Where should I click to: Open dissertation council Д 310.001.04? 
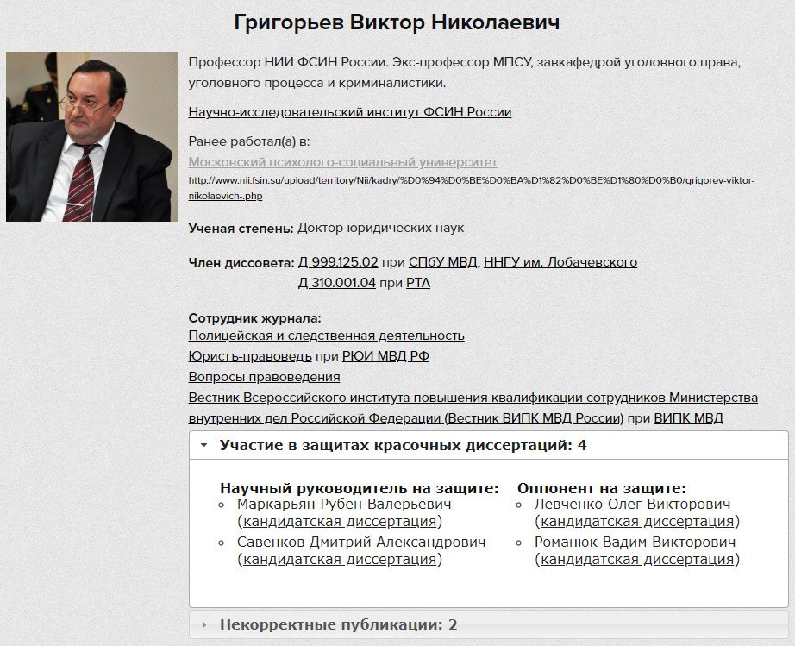[x=337, y=283]
